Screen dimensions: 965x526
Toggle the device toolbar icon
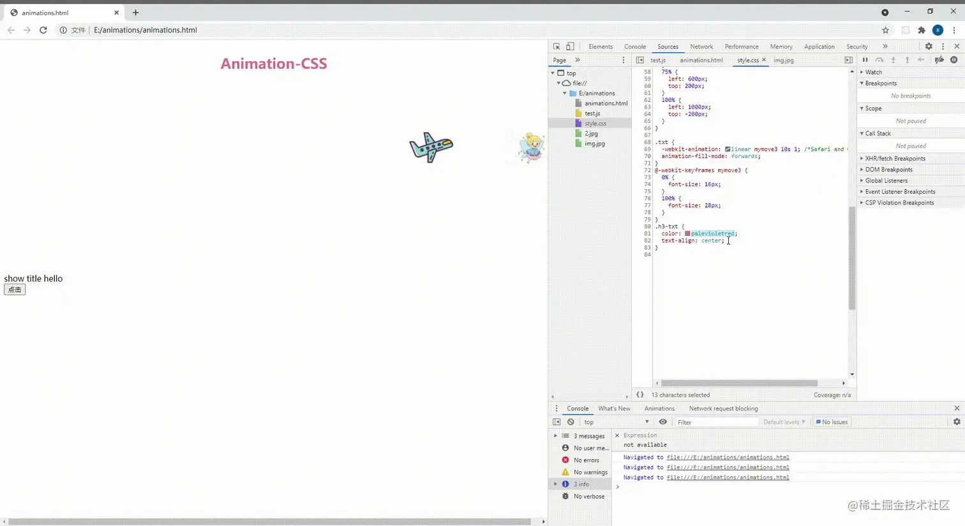570,47
